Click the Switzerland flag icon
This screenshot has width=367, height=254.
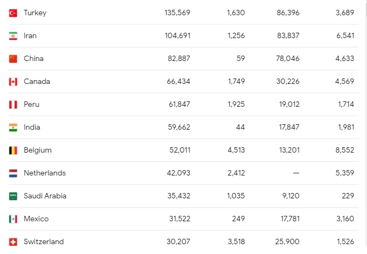pyautogui.click(x=13, y=242)
